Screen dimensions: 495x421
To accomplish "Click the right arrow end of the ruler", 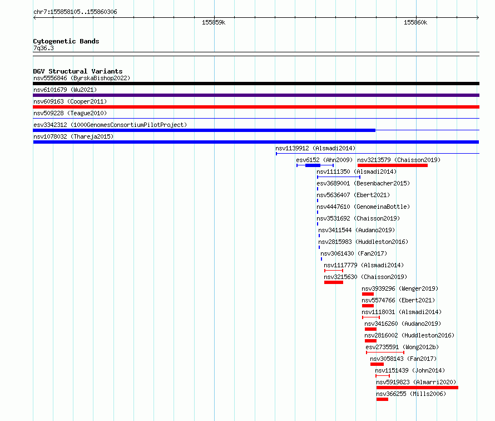I will coord(478,17).
